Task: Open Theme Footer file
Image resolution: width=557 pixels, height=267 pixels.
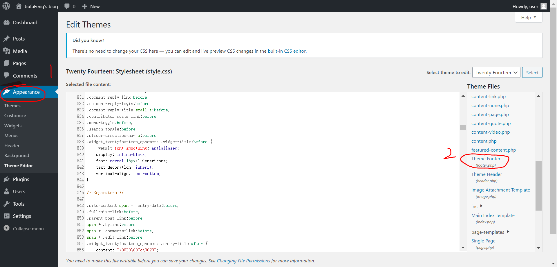Action: (x=486, y=159)
